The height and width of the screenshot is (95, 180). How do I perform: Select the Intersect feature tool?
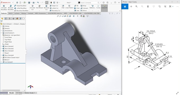(84, 8)
